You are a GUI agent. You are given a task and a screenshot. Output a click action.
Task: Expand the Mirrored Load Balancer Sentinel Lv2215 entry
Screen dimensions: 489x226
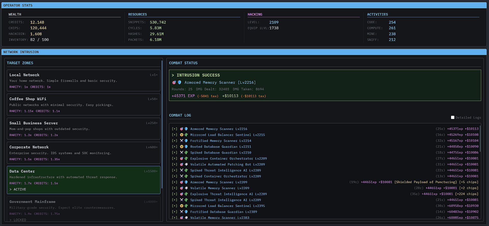click(174, 135)
